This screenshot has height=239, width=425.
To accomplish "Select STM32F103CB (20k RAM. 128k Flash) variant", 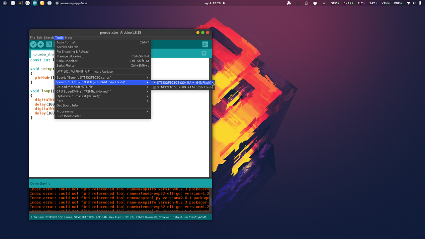I will [x=183, y=87].
